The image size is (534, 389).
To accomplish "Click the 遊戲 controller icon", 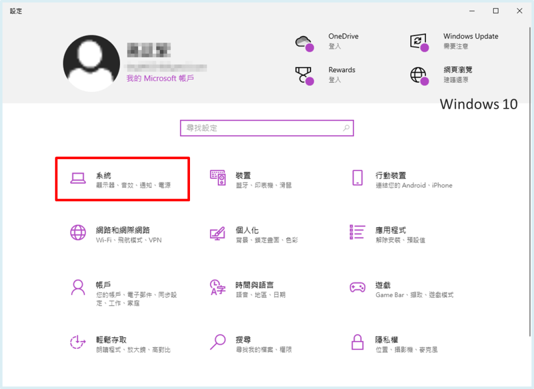I will click(358, 287).
